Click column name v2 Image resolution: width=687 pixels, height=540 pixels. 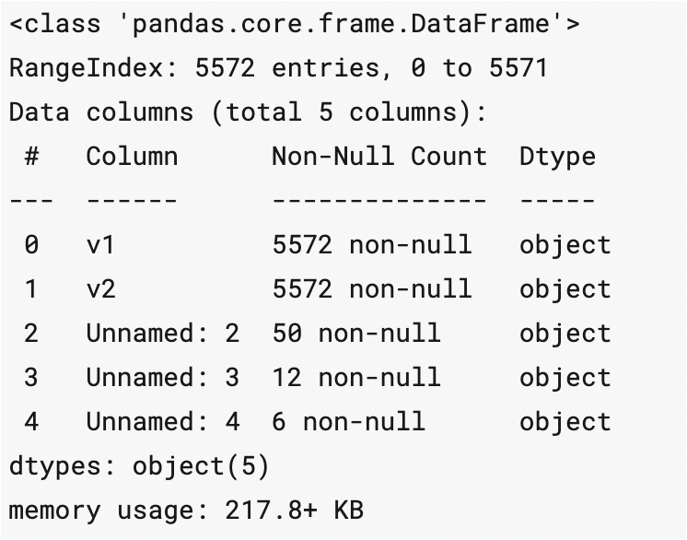click(x=101, y=288)
